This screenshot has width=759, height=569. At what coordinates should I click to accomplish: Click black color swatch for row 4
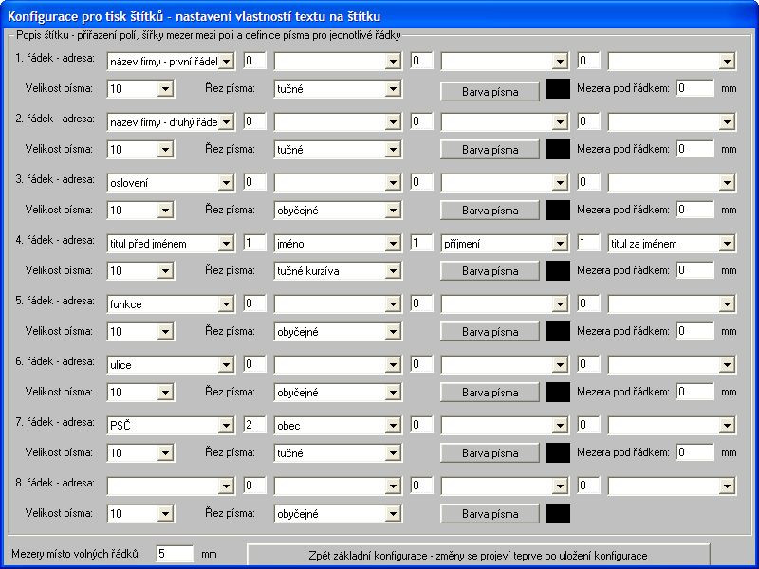(x=558, y=271)
